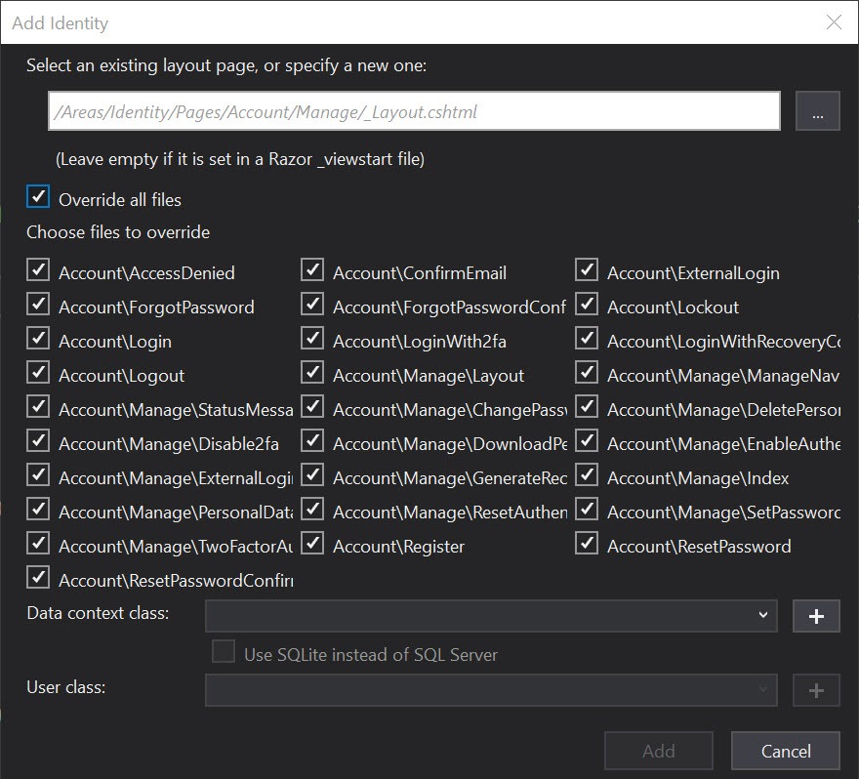
Task: Toggle Account\Manage\ManageNav checkbox
Action: click(x=587, y=373)
